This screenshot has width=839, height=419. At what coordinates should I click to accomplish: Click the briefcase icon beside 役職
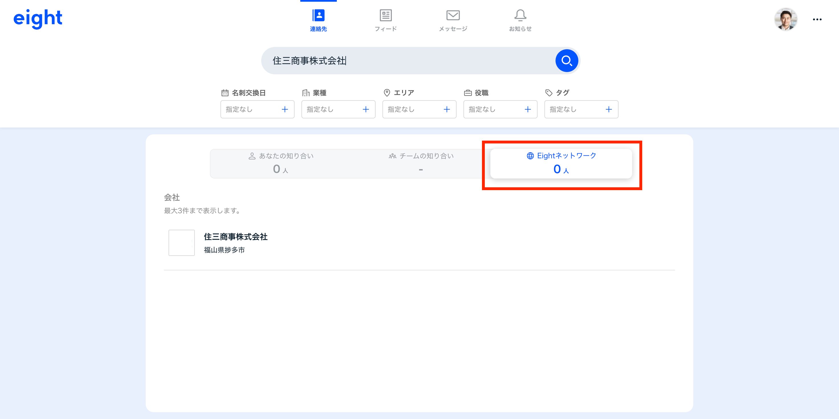[468, 93]
